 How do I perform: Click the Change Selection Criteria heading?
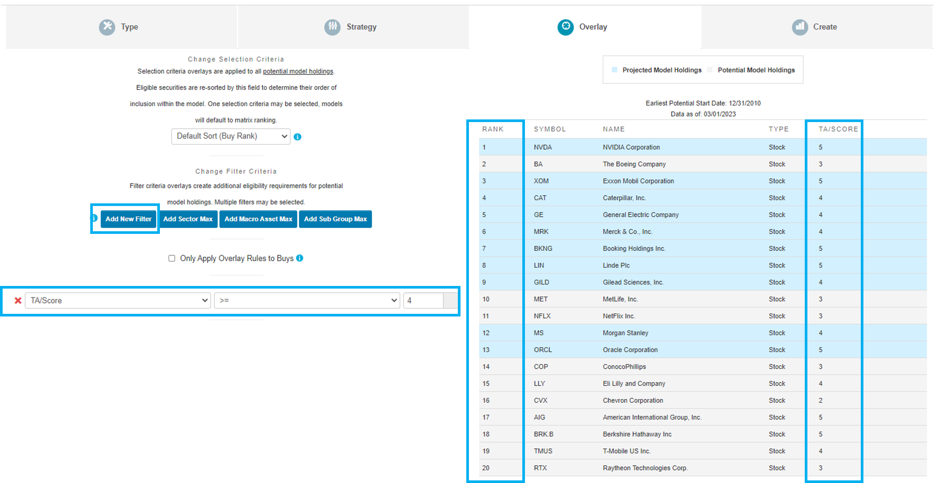[236, 59]
